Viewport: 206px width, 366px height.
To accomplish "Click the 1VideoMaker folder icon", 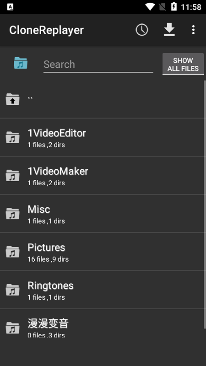I will [x=12, y=175].
